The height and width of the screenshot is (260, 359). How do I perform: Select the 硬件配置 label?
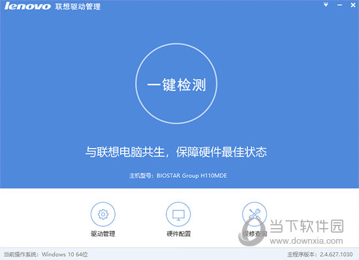click(179, 234)
